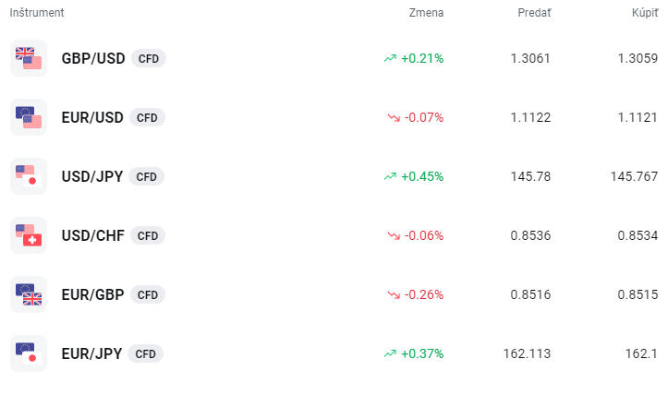Open the EUR/JPY instrument name
The image size is (668, 395).
92,353
